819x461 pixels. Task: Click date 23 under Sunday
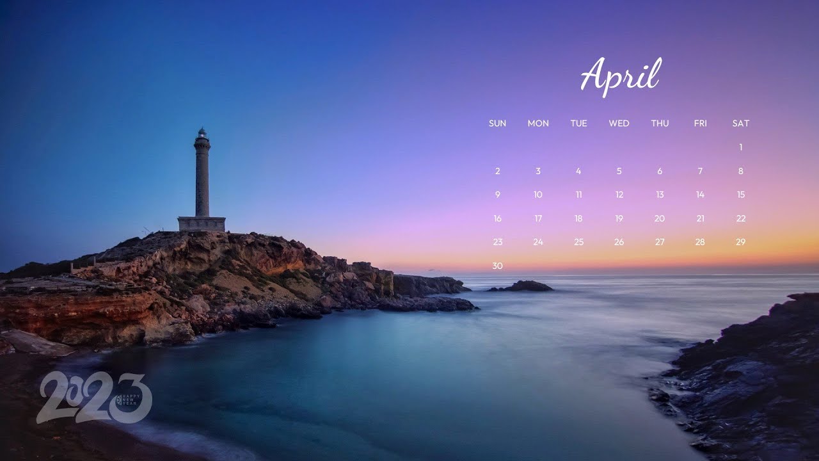pyautogui.click(x=497, y=242)
